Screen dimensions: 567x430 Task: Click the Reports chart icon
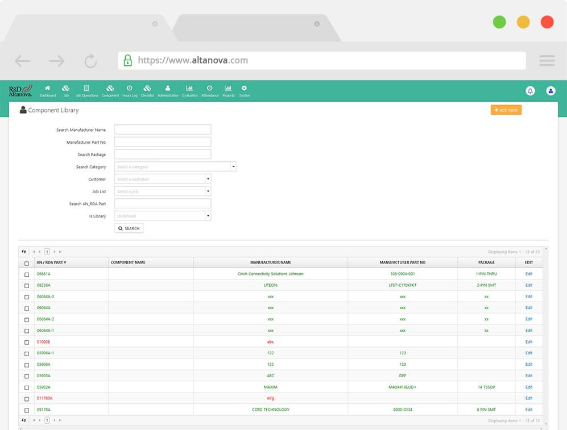point(228,88)
